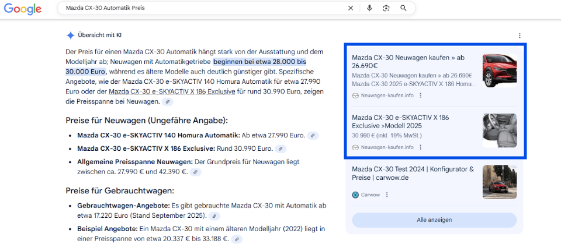Open Mazda CX-30 e-SKYACTIV X 186 Exclusive underlined link

click(172, 92)
